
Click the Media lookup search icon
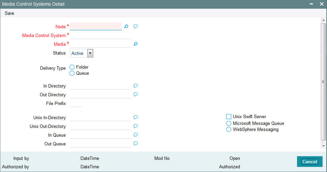click(x=136, y=44)
